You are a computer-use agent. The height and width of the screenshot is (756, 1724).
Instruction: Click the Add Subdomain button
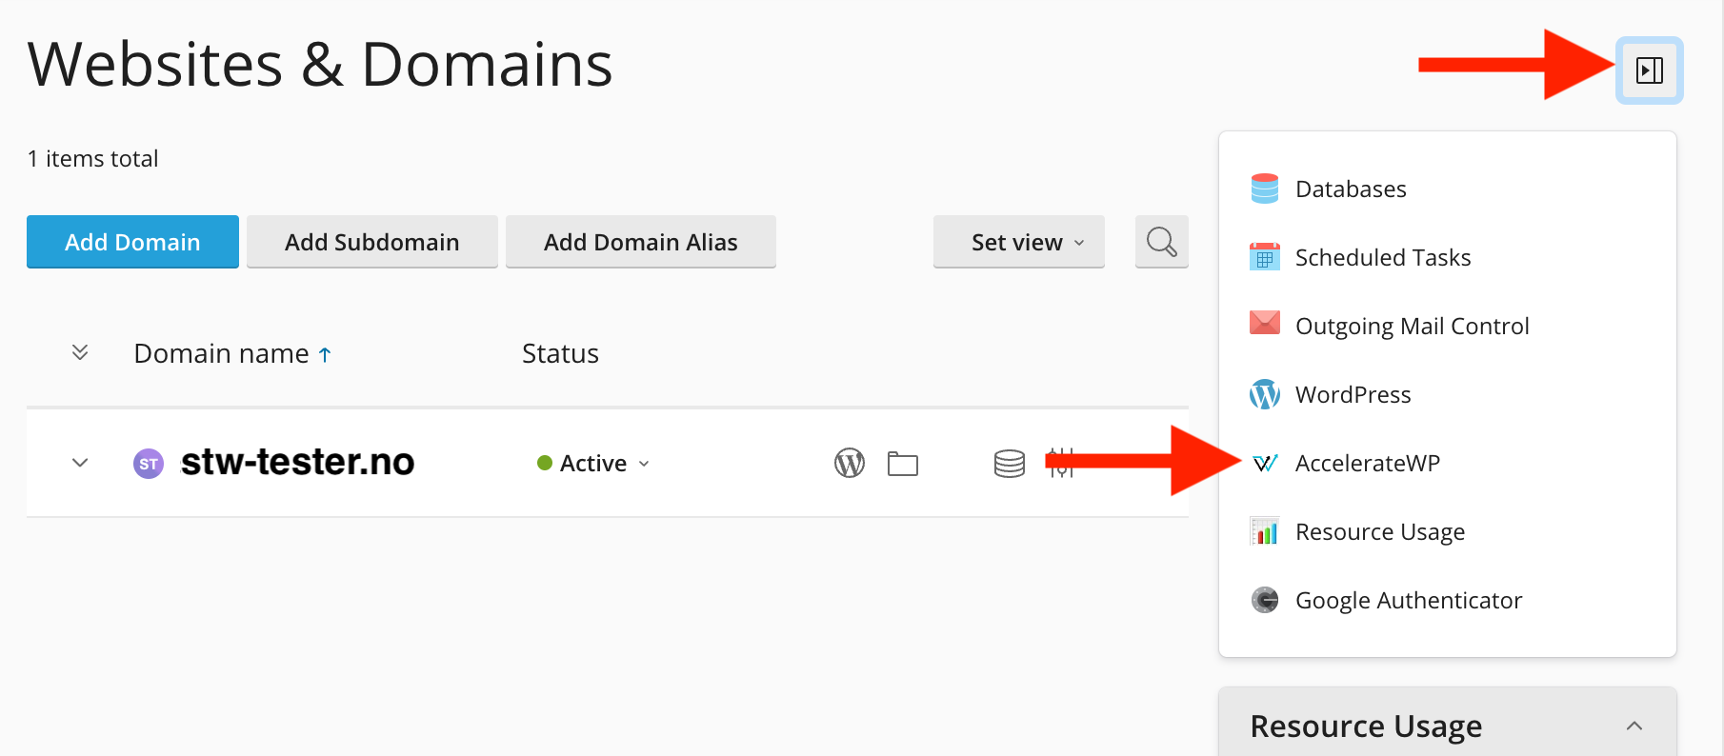[371, 242]
